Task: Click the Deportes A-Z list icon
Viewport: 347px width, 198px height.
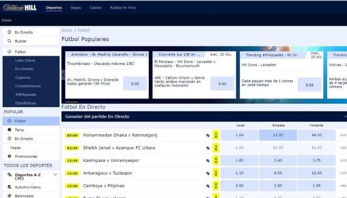Action: click(x=9, y=175)
